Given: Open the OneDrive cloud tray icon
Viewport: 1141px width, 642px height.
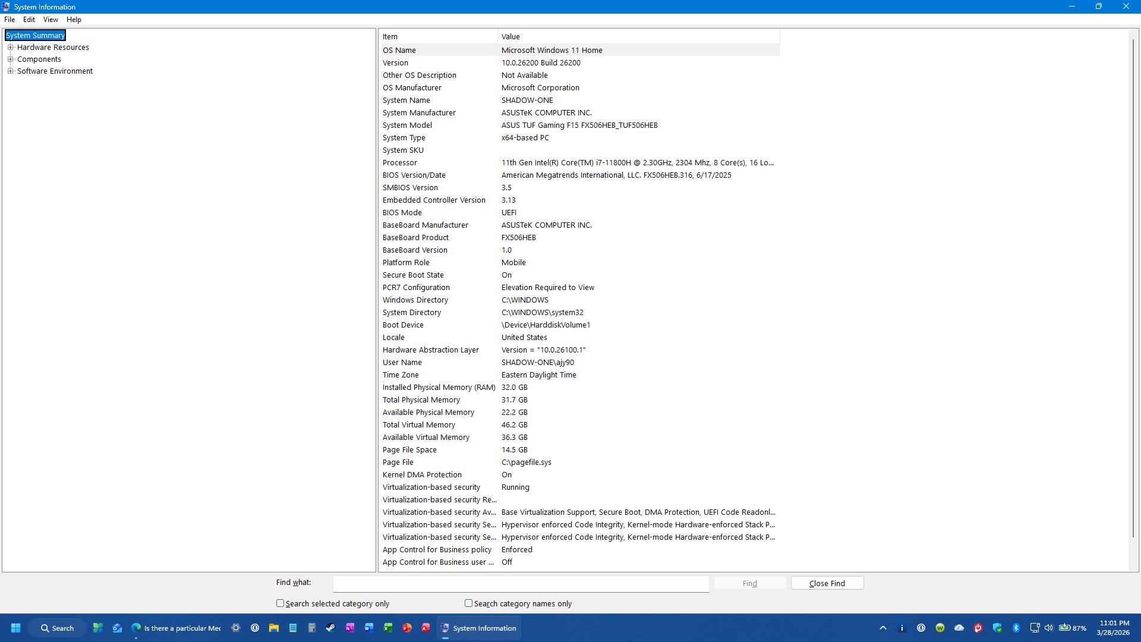Looking at the screenshot, I should pyautogui.click(x=959, y=628).
